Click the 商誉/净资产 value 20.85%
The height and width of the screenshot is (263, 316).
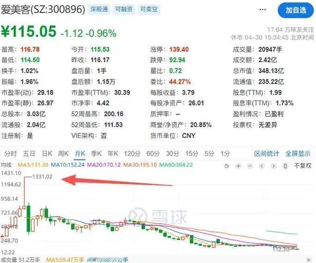point(201,125)
